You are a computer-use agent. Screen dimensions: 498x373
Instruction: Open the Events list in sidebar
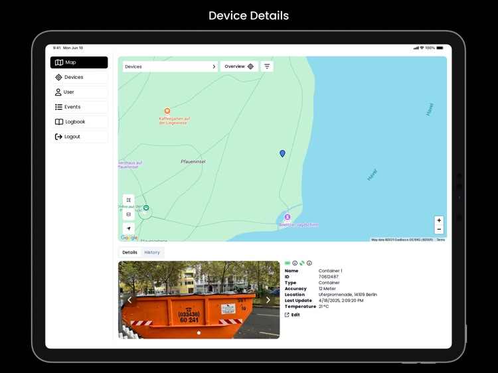point(79,107)
